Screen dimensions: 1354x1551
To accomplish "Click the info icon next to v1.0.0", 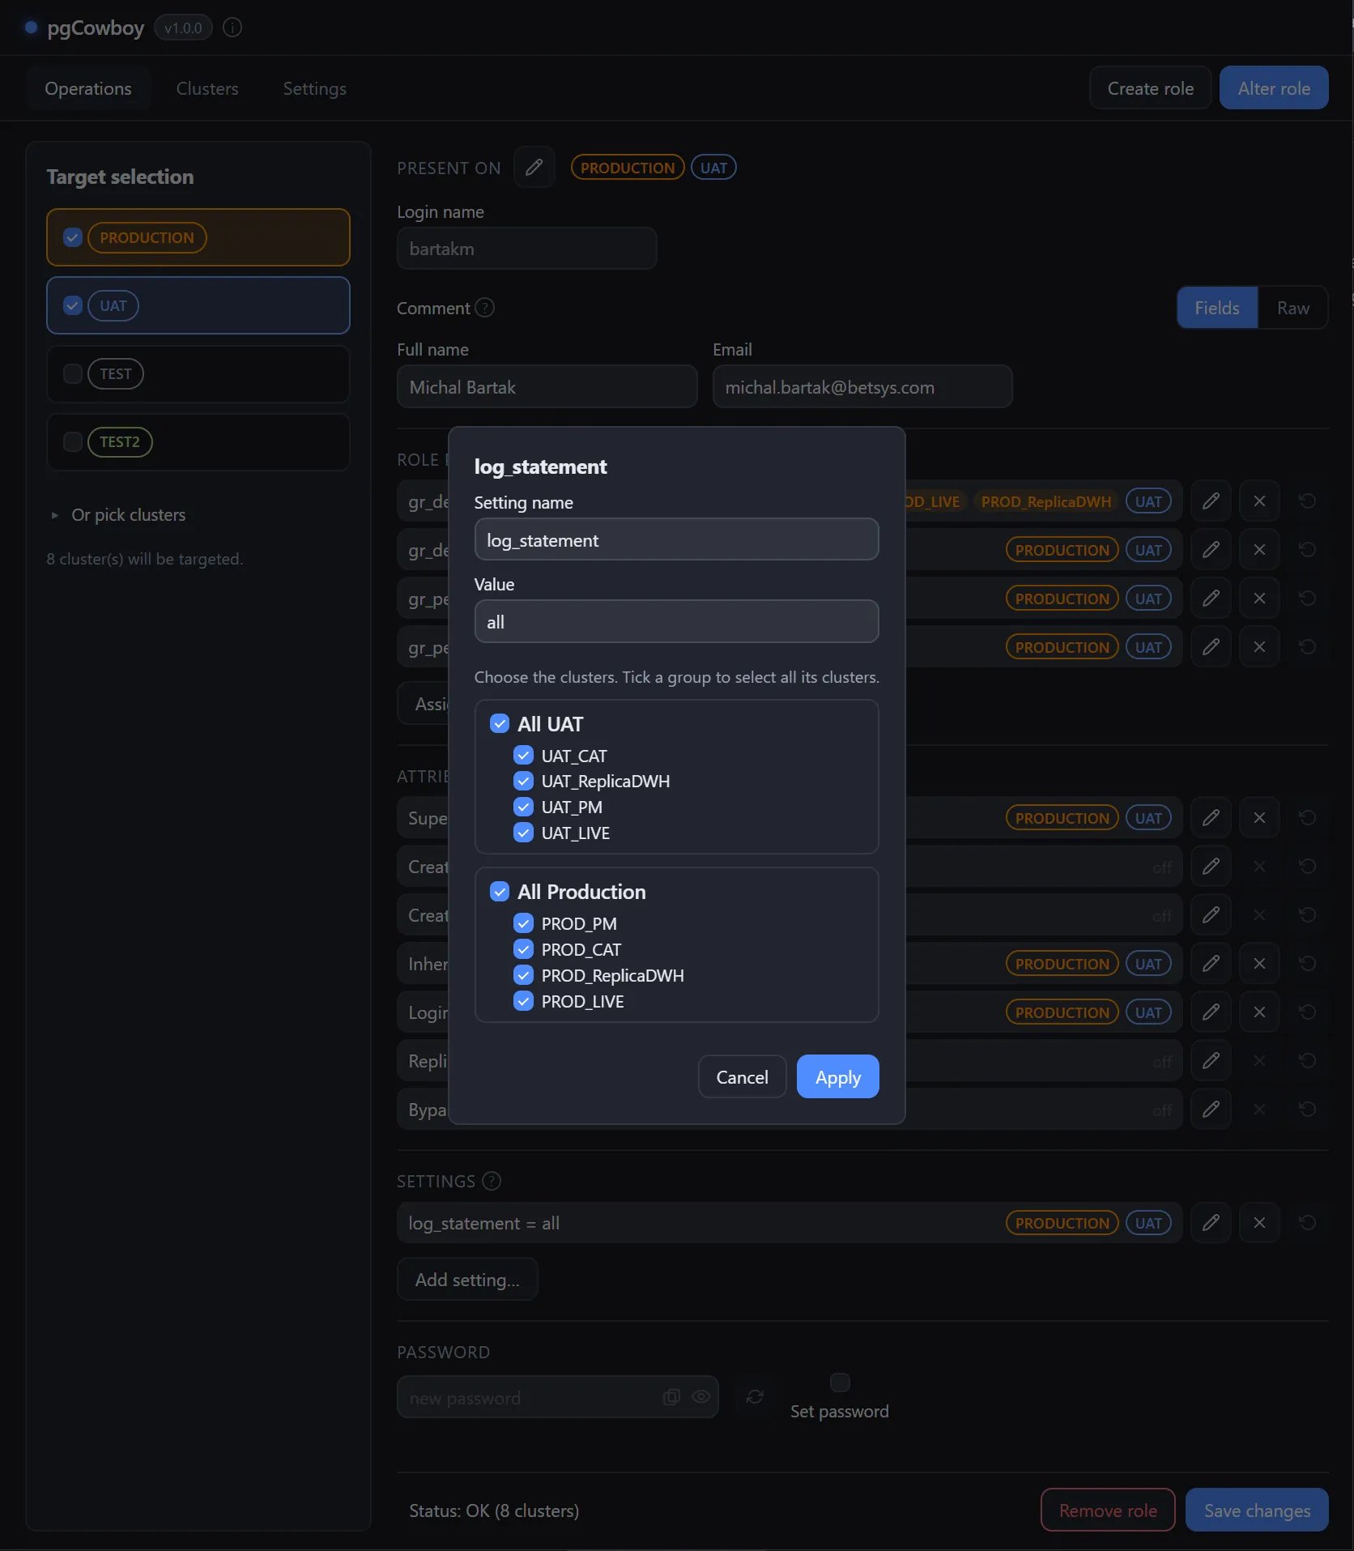I will [232, 28].
